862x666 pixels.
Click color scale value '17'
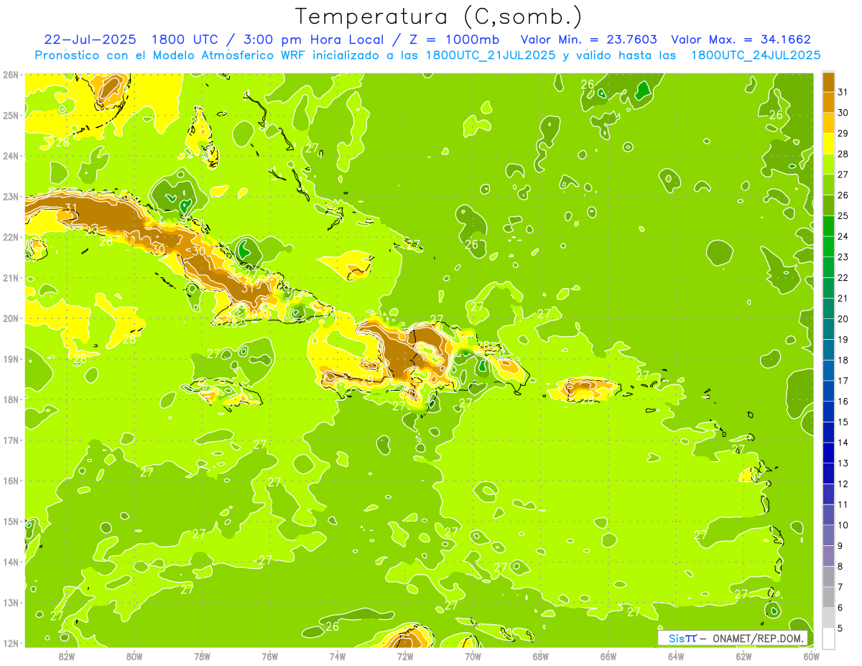843,381
